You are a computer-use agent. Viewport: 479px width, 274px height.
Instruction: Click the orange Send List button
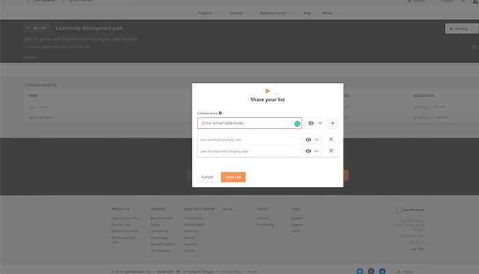pos(233,177)
